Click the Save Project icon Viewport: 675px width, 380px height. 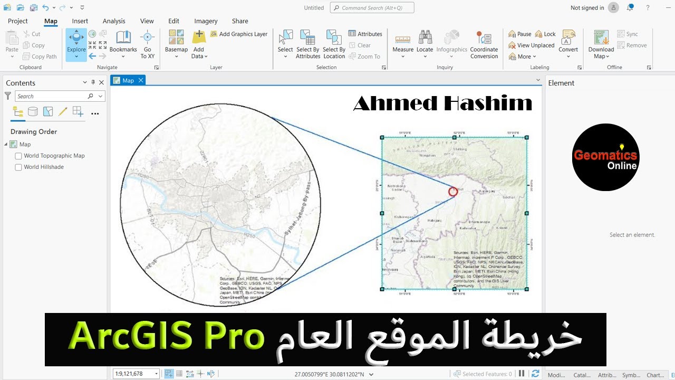click(x=33, y=7)
